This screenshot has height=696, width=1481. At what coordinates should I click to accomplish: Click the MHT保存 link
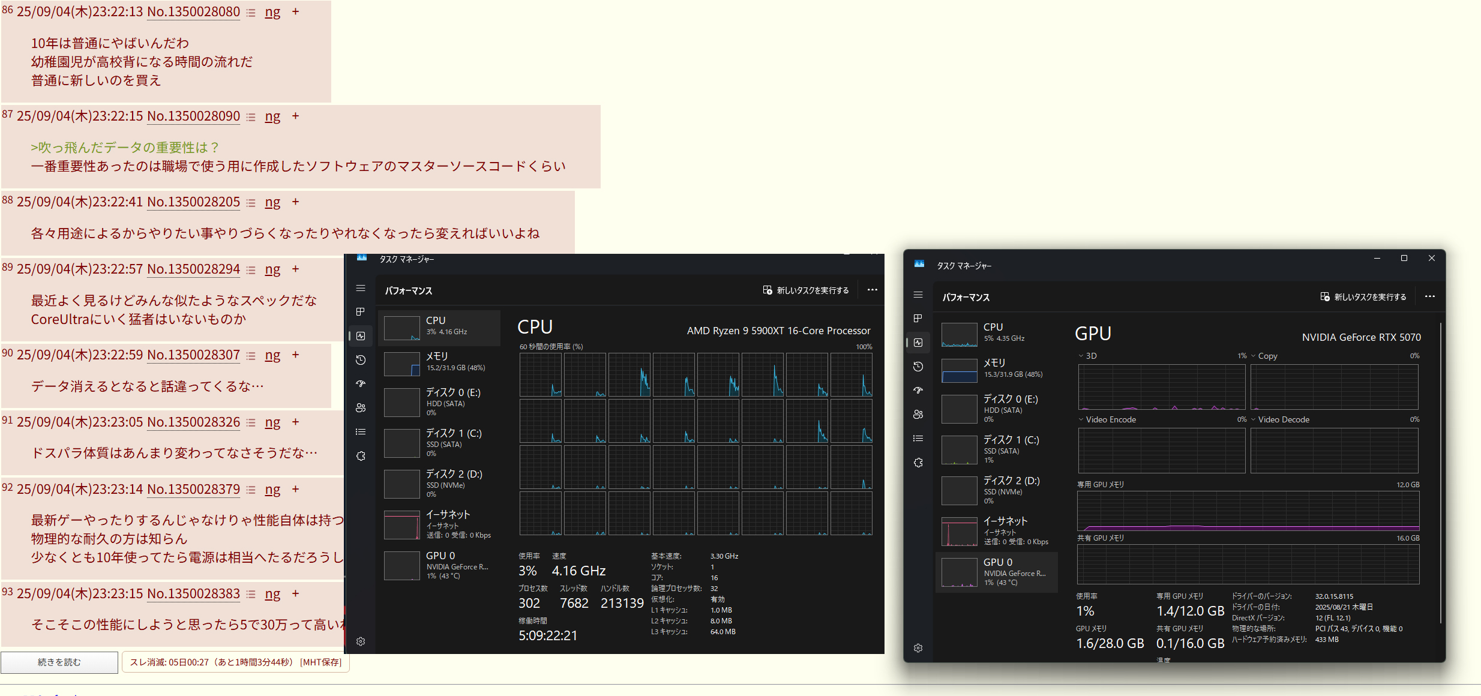322,662
